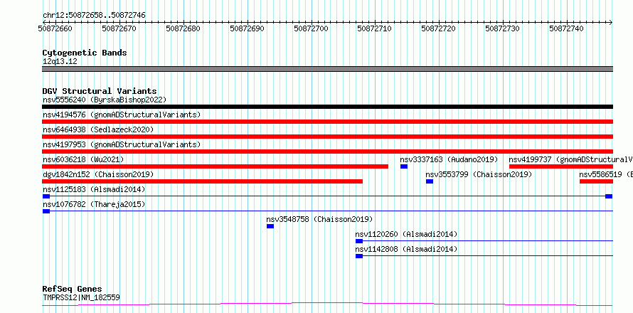
Task: Click the label nsv1076782 (Thareja2015)
Action: click(x=94, y=204)
